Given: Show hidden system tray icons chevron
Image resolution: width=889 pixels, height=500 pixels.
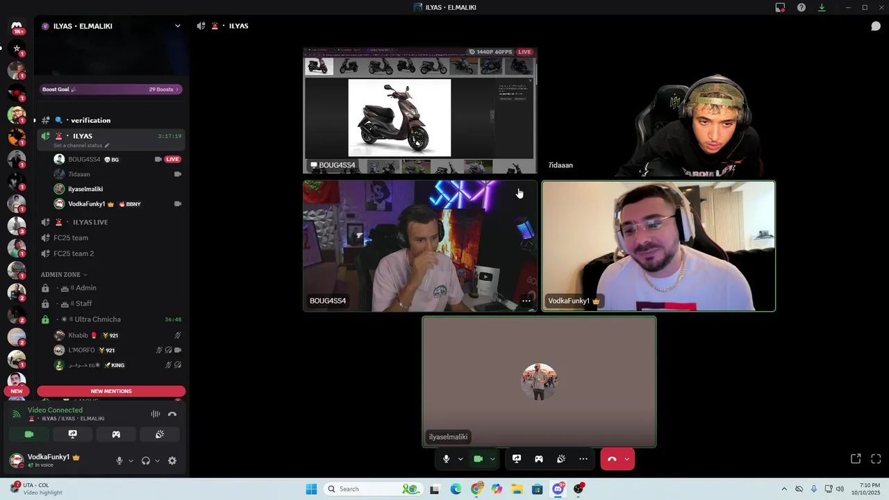Looking at the screenshot, I should 784,489.
